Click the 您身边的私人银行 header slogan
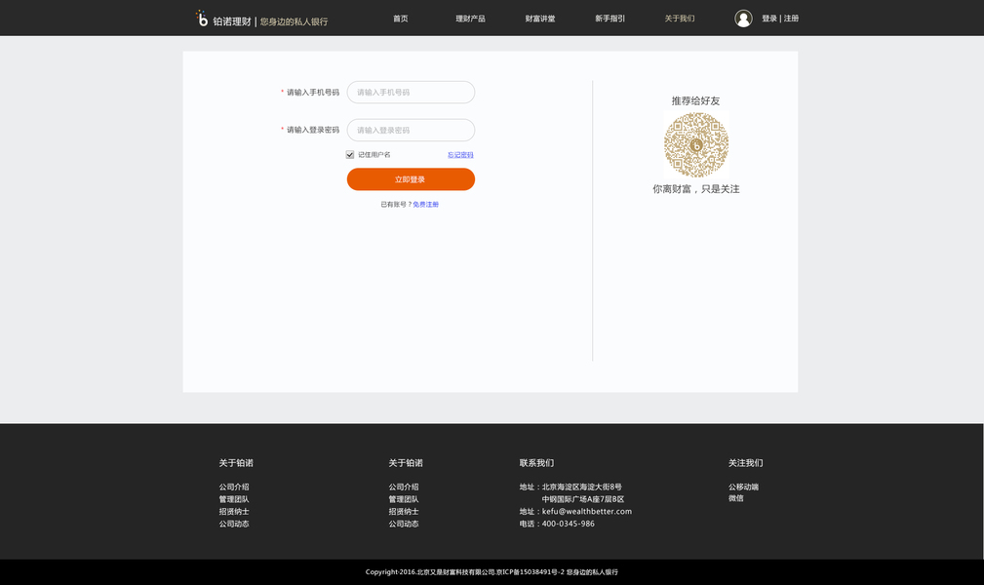 point(294,22)
